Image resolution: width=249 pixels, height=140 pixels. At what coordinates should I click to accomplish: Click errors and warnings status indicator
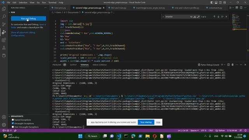7,131
